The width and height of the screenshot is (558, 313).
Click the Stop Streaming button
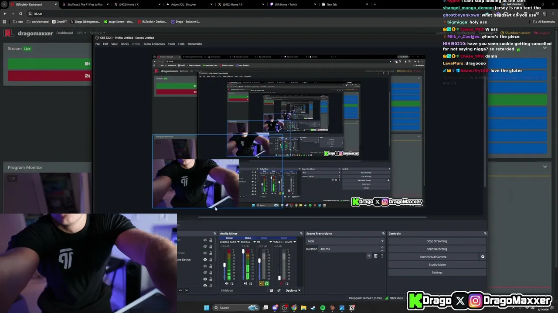[x=437, y=241]
